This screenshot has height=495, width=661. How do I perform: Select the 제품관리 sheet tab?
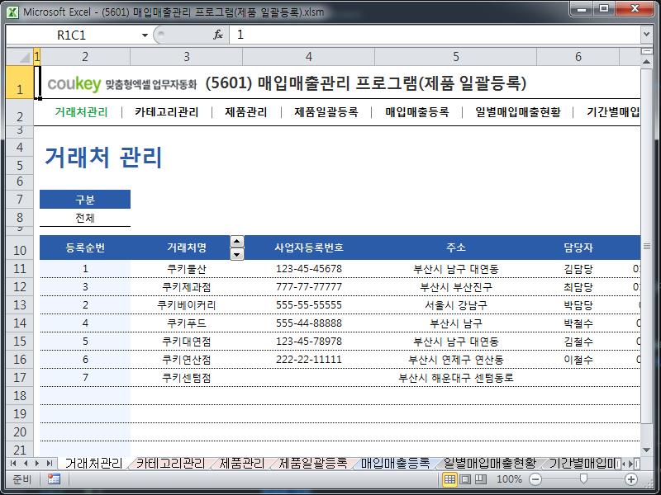click(241, 464)
